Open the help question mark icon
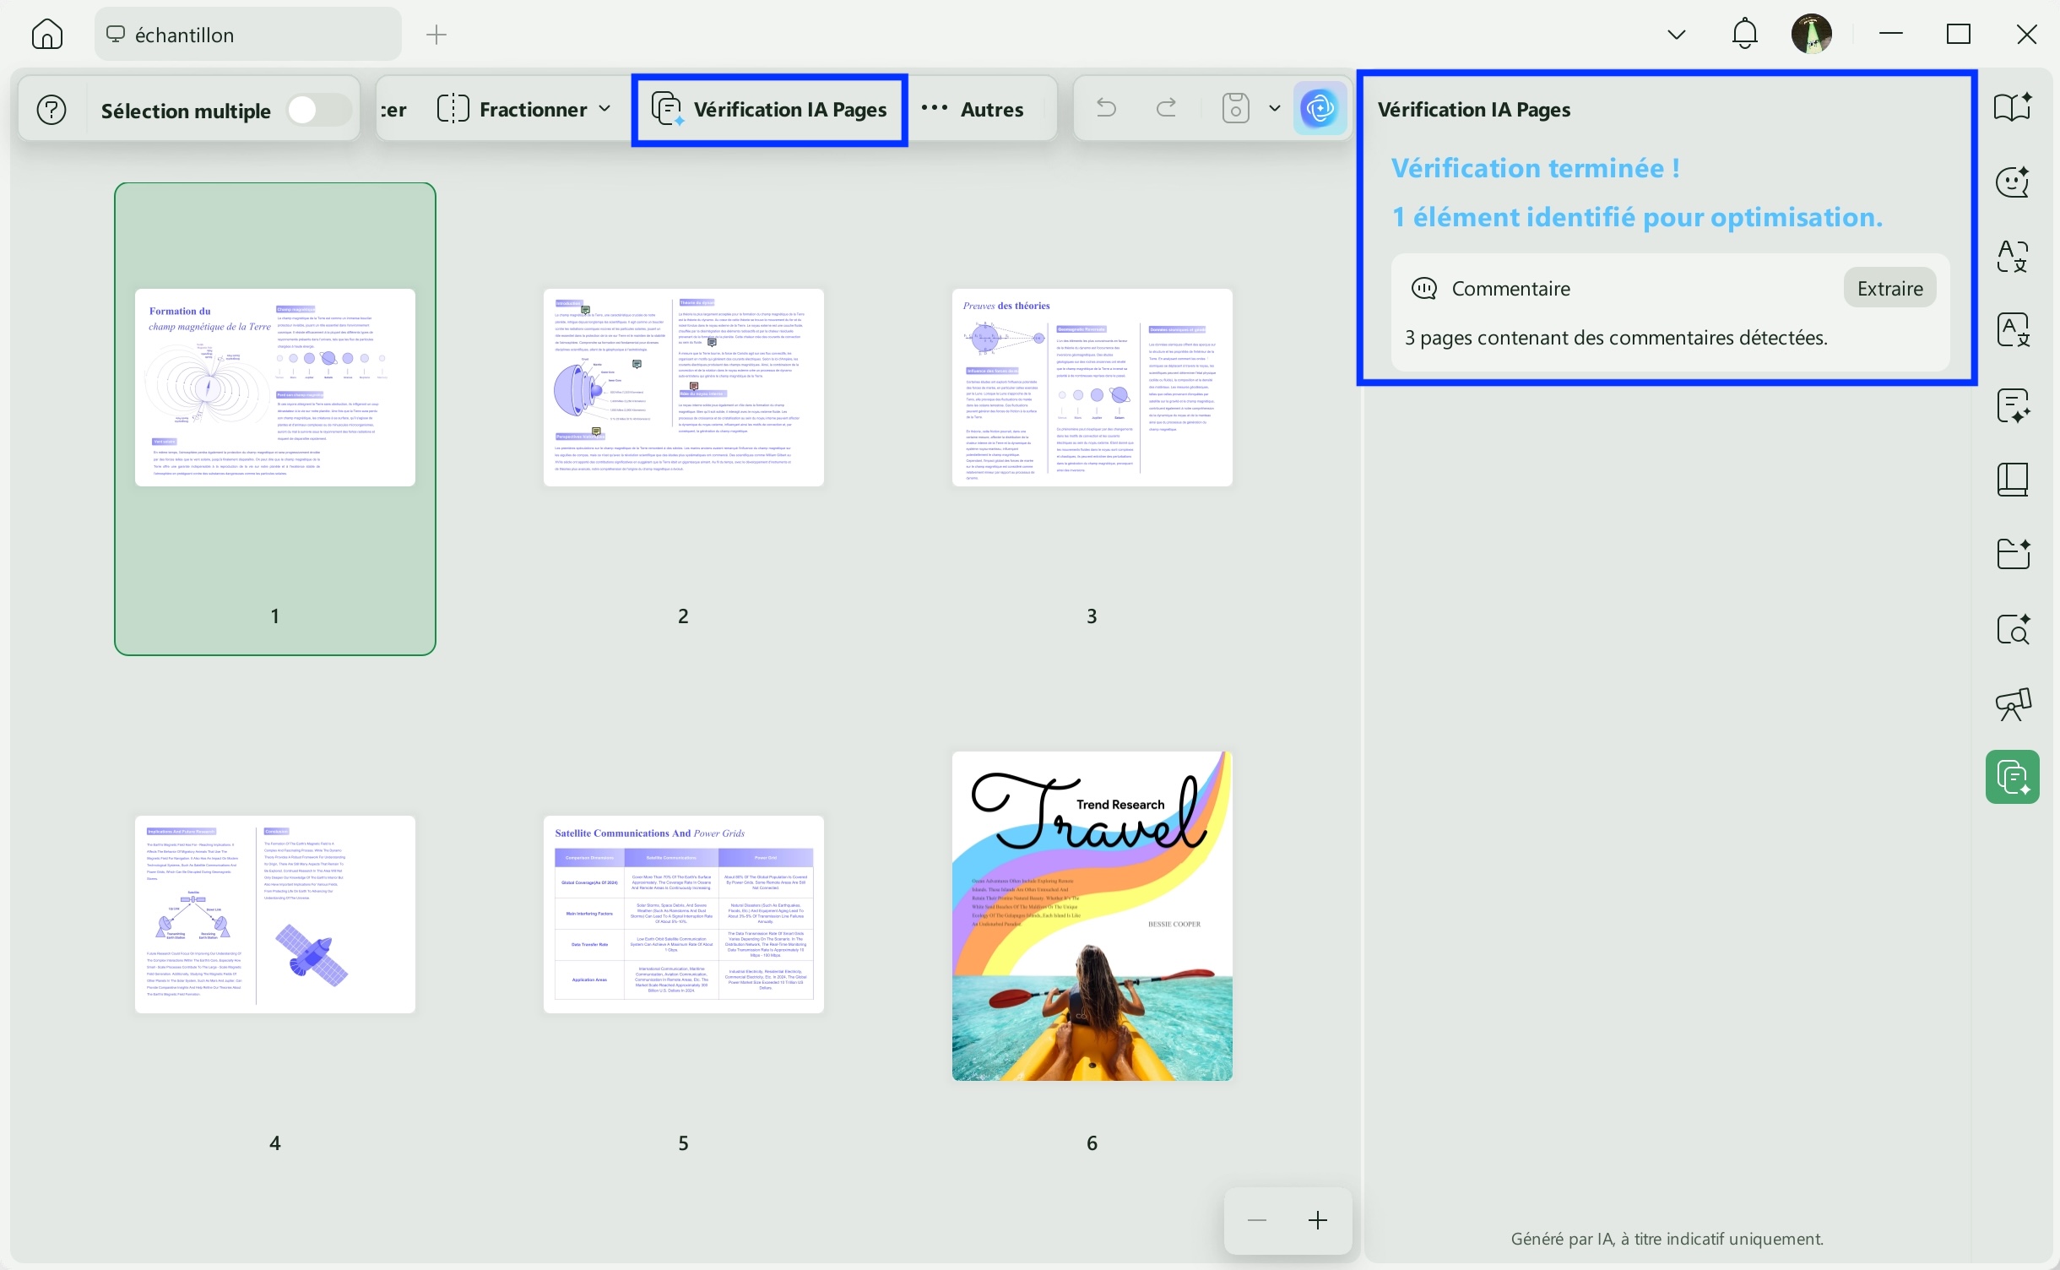This screenshot has height=1270, width=2060. 51,110
